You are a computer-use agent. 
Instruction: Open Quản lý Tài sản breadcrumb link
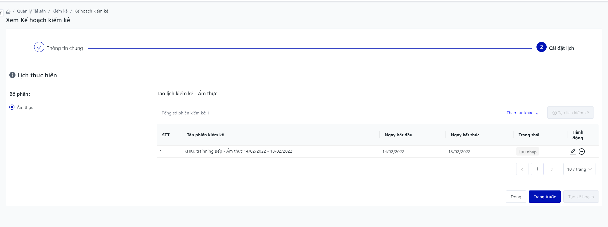click(x=31, y=11)
